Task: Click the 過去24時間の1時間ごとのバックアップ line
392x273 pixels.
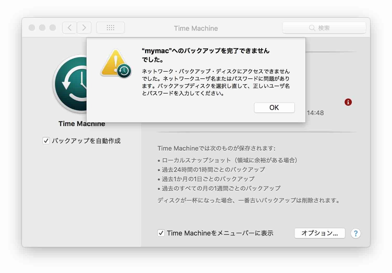Action: pyautogui.click(x=211, y=170)
